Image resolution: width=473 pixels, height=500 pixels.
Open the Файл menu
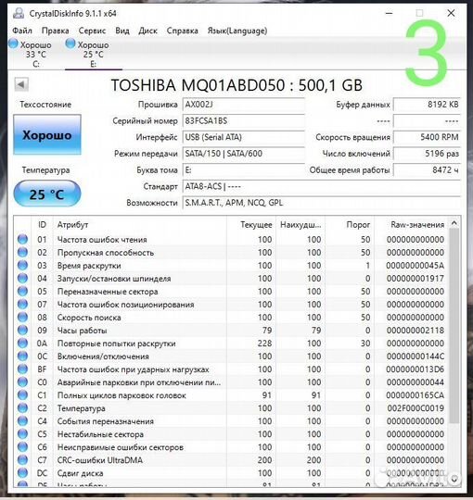[x=22, y=31]
